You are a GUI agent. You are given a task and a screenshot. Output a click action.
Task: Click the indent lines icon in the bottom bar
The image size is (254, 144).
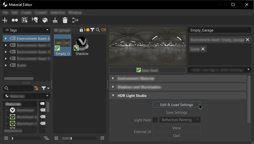[x=46, y=138]
